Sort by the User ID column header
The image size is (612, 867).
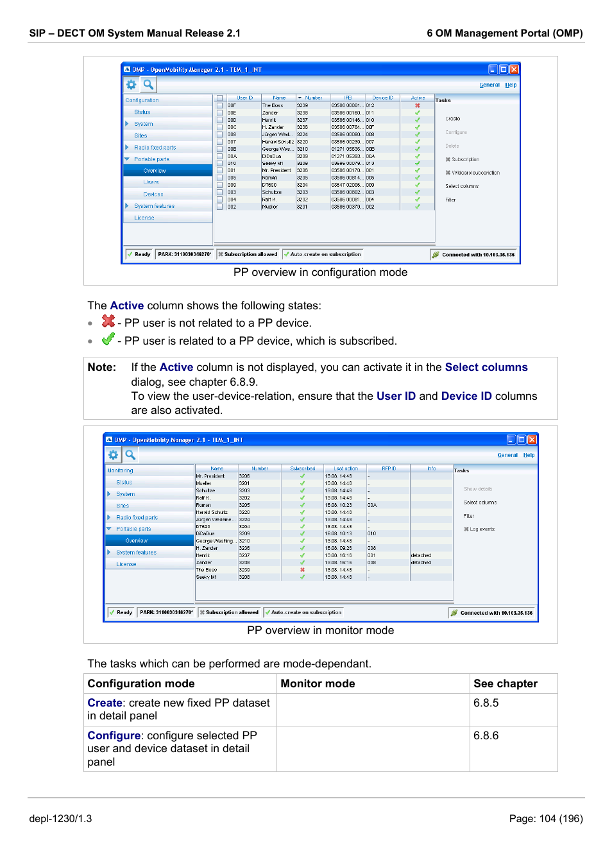pos(244,98)
